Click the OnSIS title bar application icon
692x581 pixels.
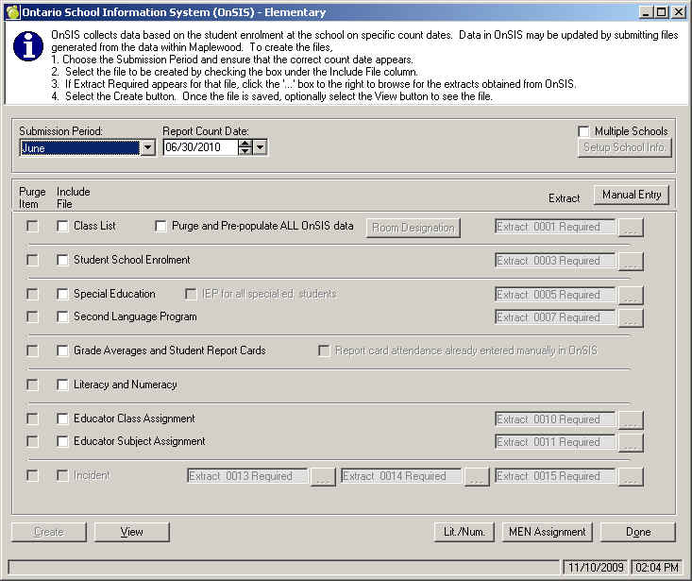[x=12, y=12]
